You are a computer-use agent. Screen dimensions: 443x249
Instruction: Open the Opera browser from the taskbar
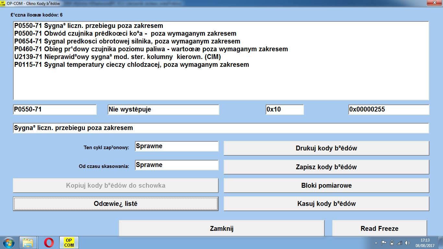(x=49, y=243)
